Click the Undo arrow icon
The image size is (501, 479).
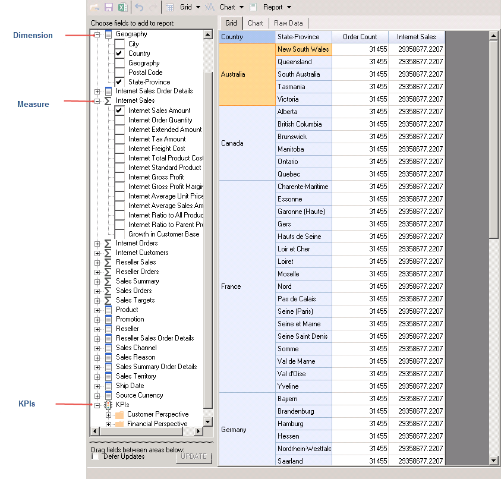click(139, 7)
